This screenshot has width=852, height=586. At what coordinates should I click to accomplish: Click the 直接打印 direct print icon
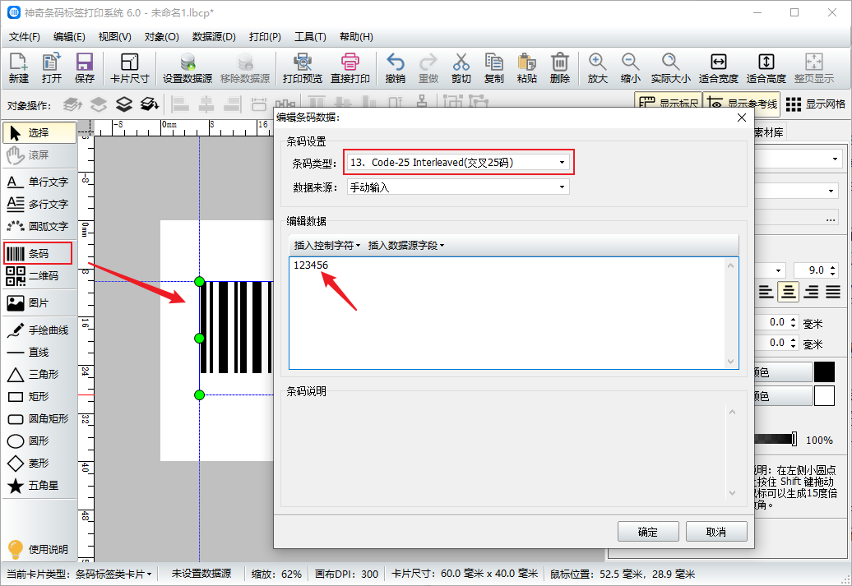click(350, 68)
